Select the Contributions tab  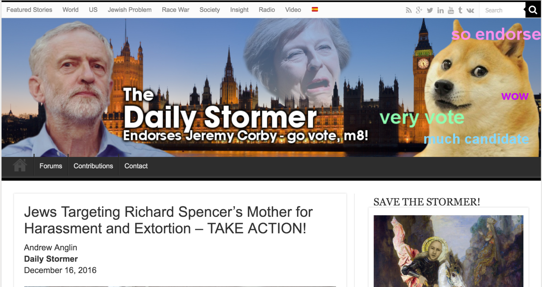(x=93, y=166)
